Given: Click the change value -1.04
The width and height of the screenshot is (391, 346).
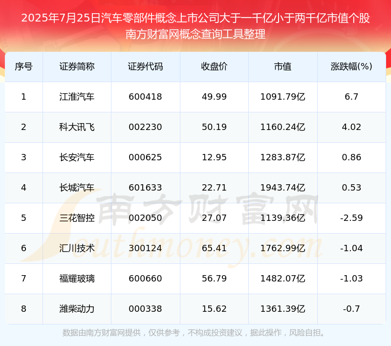Looking at the screenshot, I should click(351, 248).
